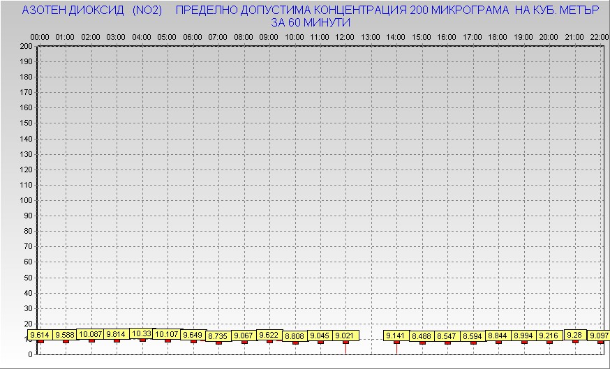
Task: Select the 10.087 value label
Action: pyautogui.click(x=91, y=334)
